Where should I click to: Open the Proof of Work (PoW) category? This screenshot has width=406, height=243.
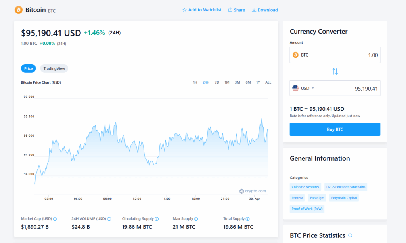(307, 209)
